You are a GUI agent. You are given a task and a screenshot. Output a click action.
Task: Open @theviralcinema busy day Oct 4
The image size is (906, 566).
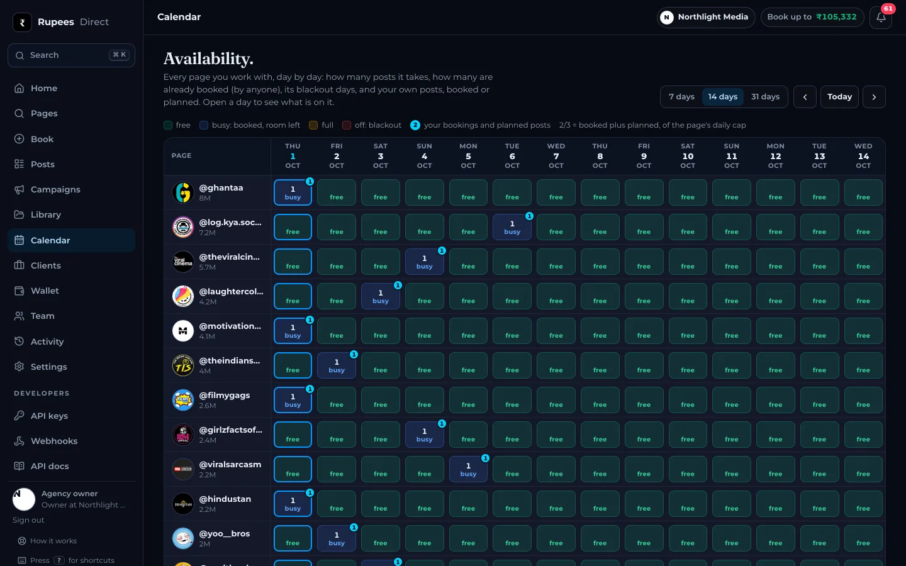click(425, 262)
